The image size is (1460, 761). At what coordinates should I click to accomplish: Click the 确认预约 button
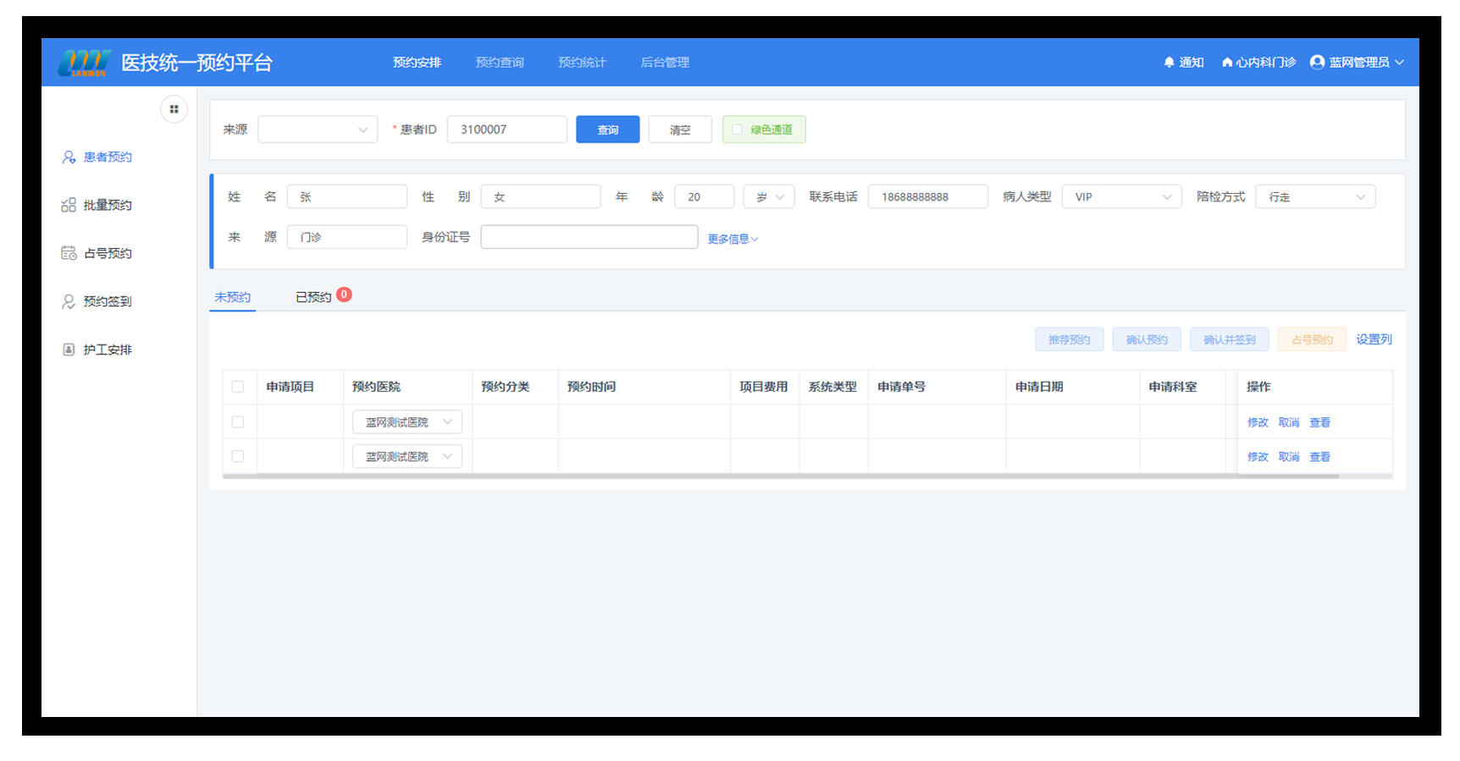[1147, 339]
